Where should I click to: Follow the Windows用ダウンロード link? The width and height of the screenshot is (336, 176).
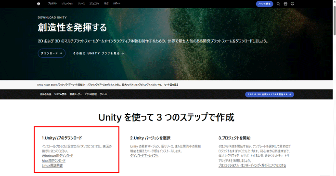coord(57,156)
